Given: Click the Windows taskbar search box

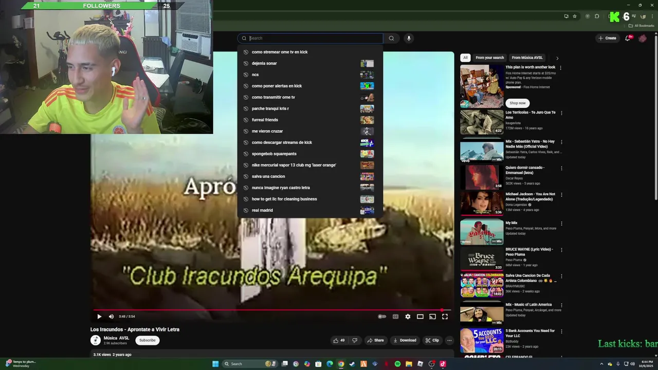Looking at the screenshot, I should pyautogui.click(x=250, y=364).
